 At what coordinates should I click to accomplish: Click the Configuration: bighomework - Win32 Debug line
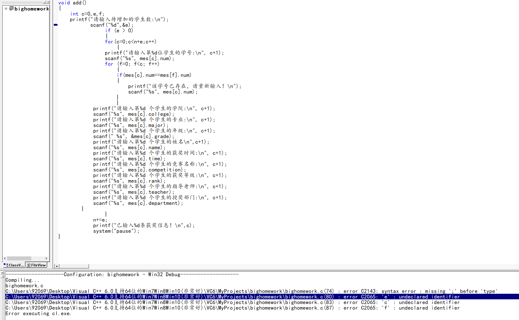(x=122, y=274)
